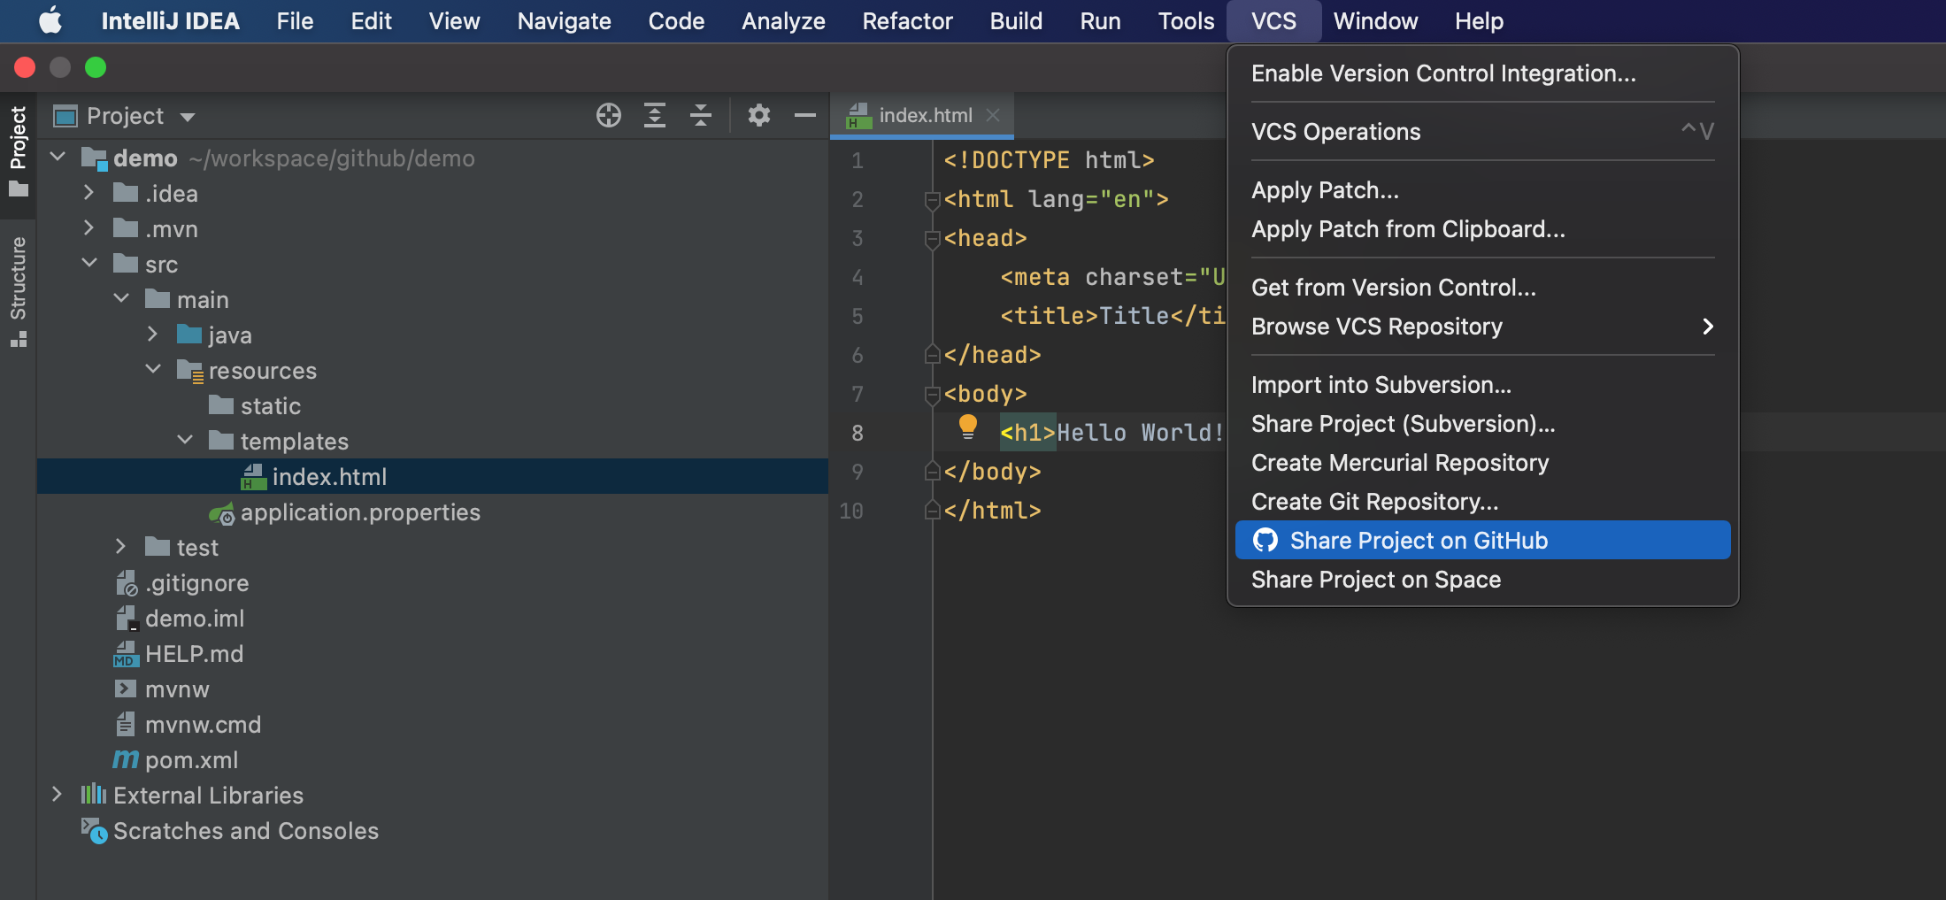Open Project panel settings gear

[759, 115]
